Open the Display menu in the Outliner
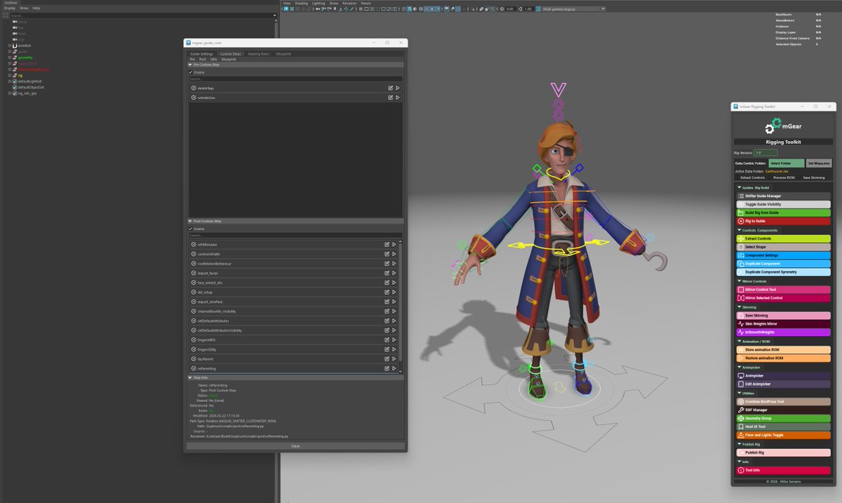Viewport: 842px width, 503px height. point(10,8)
